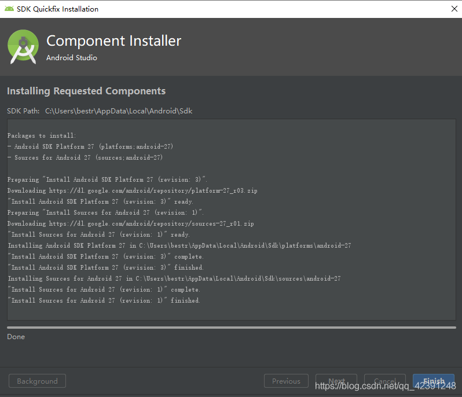Image resolution: width=462 pixels, height=397 pixels.
Task: Click the "platforms;android-27" package line in the log
Action: (90, 146)
